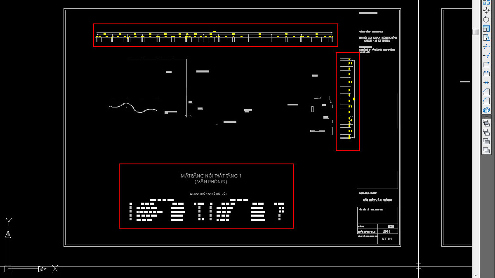Run the Explode tool
This screenshot has height=278, width=495.
(x=486, y=110)
